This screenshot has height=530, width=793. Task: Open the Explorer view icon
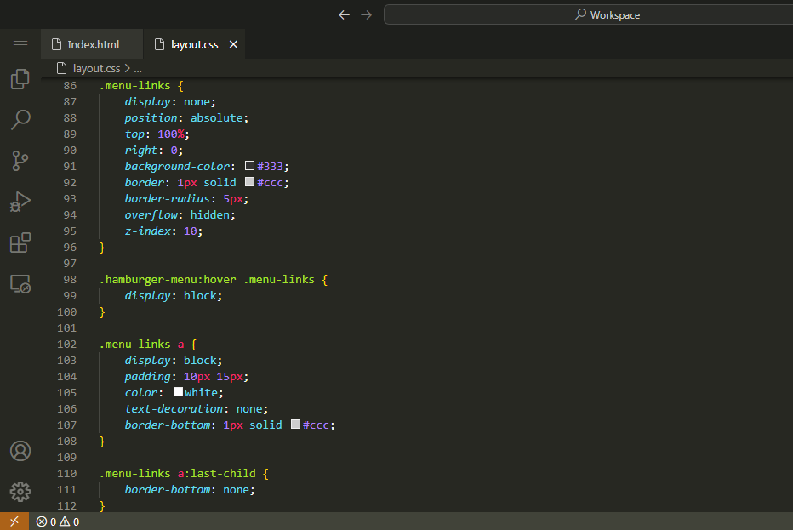click(x=20, y=79)
